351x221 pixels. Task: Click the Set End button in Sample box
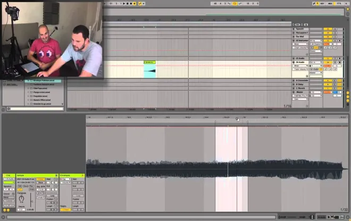tap(56, 186)
